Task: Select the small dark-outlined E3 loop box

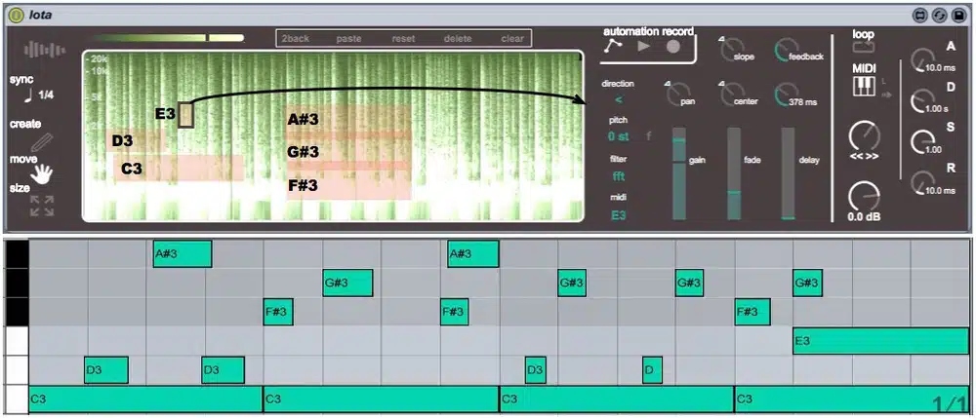Action: [x=186, y=116]
